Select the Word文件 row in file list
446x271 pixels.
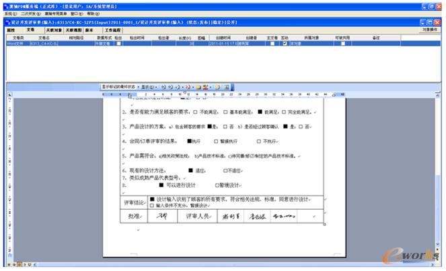pyautogui.click(x=15, y=43)
